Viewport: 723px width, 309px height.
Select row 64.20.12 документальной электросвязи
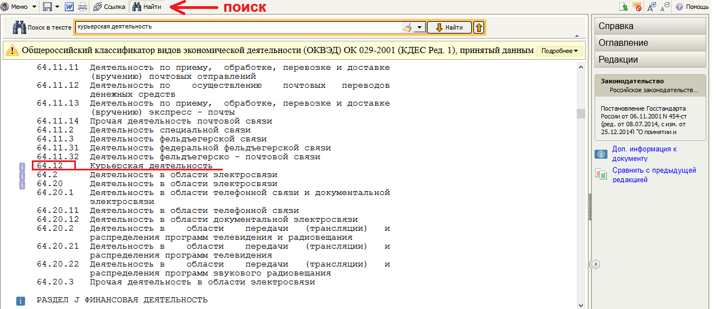coord(197,220)
